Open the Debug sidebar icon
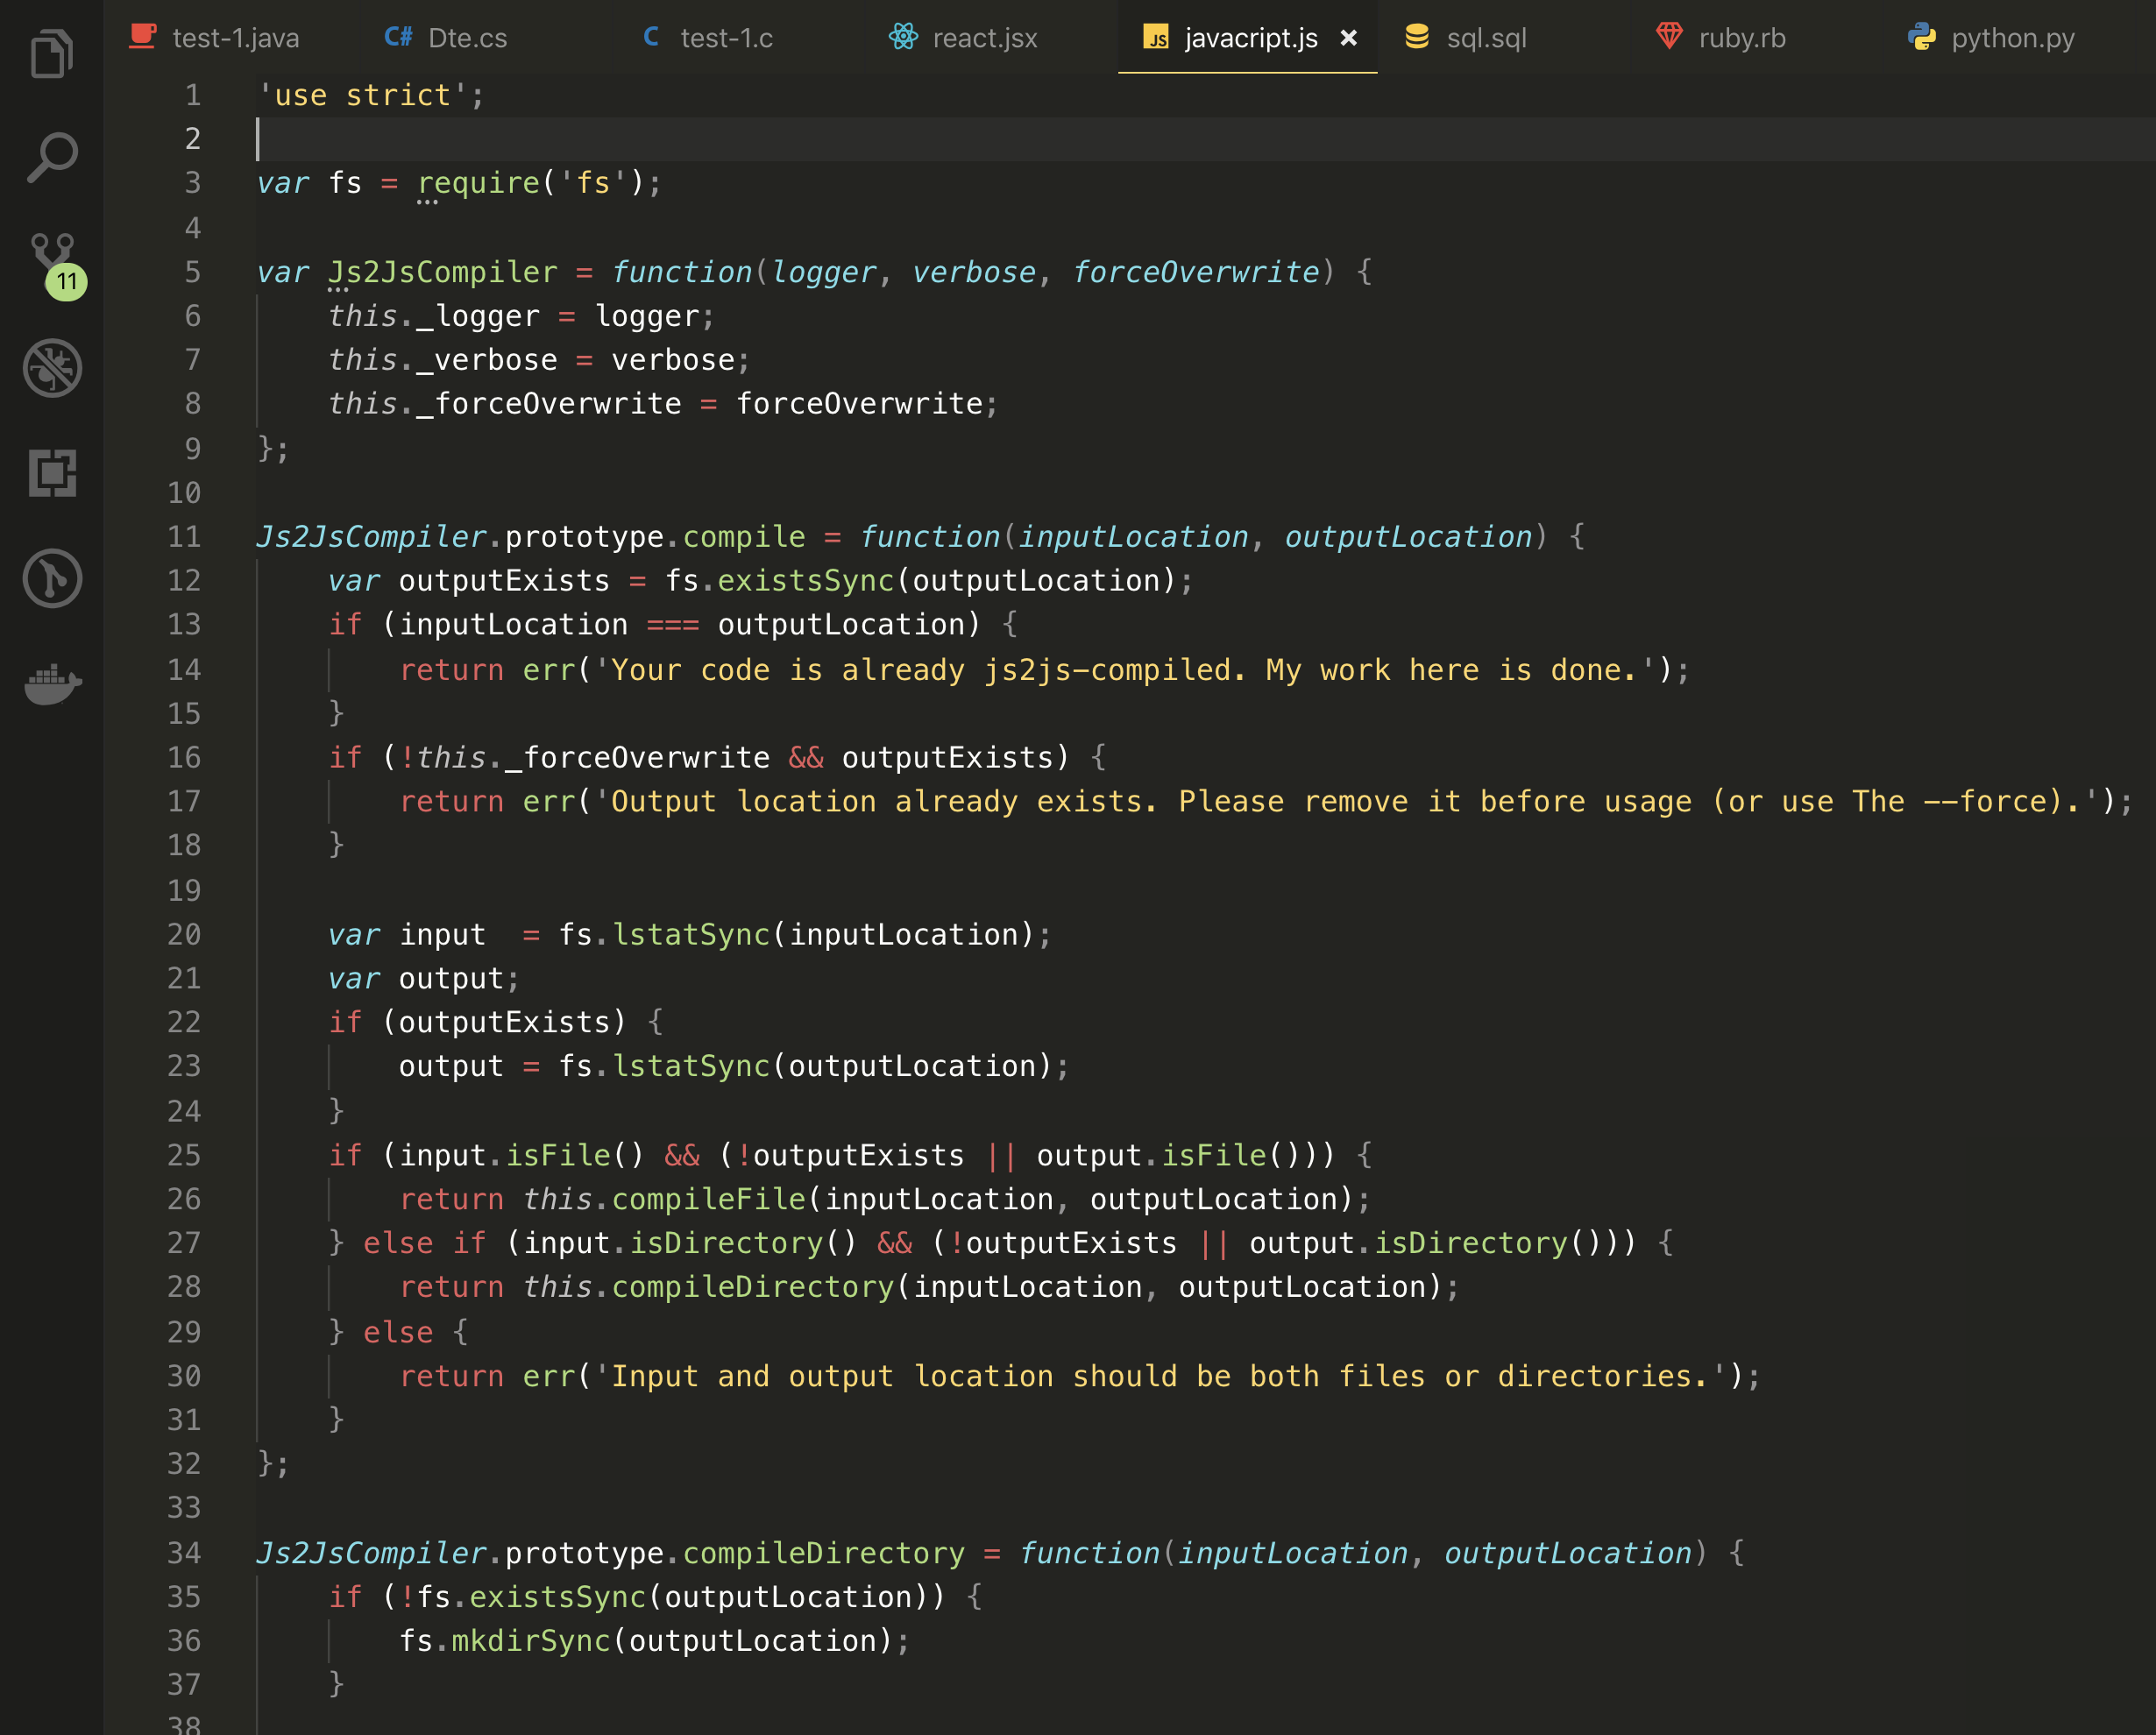 point(52,368)
